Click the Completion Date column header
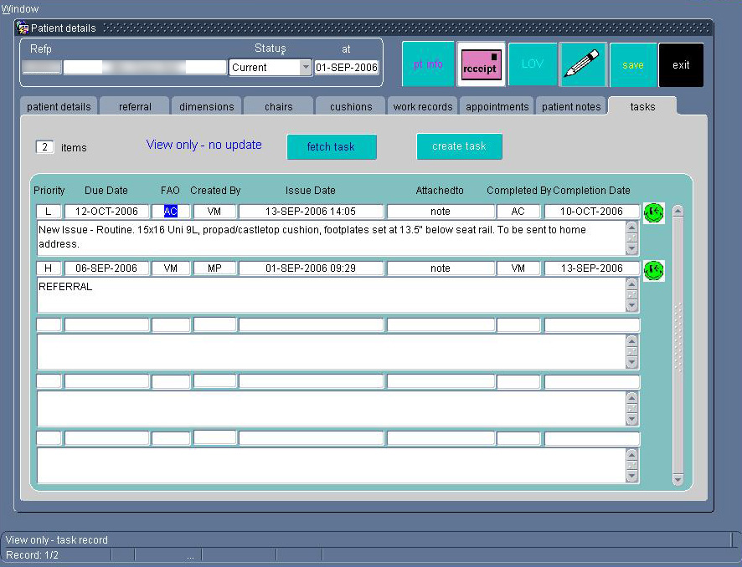Screen dimensions: 742x567 pyautogui.click(x=591, y=191)
